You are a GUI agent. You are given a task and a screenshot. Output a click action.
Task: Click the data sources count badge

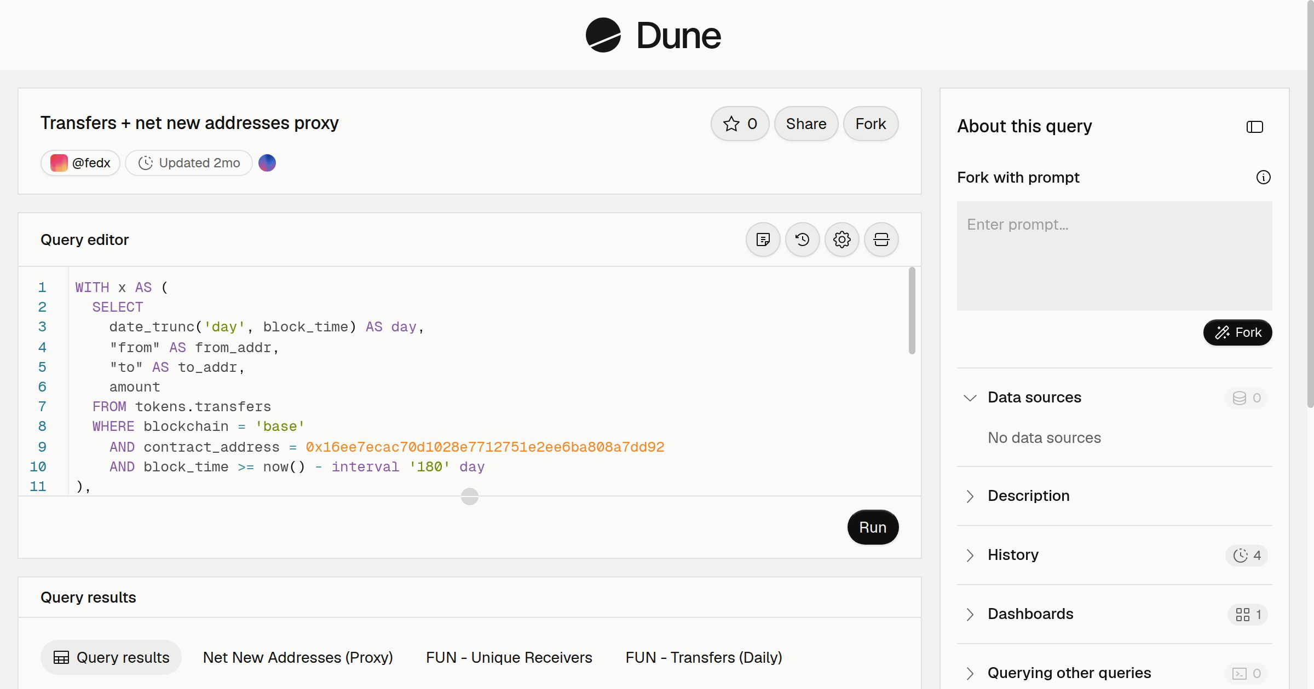[1246, 398]
